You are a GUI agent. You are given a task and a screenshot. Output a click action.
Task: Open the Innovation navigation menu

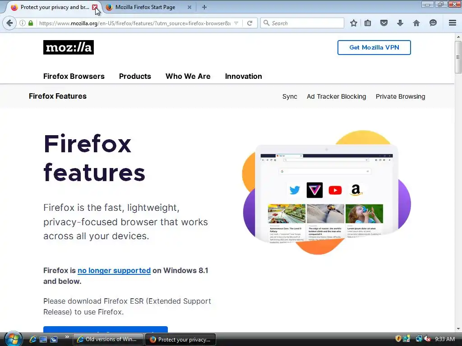(x=243, y=76)
